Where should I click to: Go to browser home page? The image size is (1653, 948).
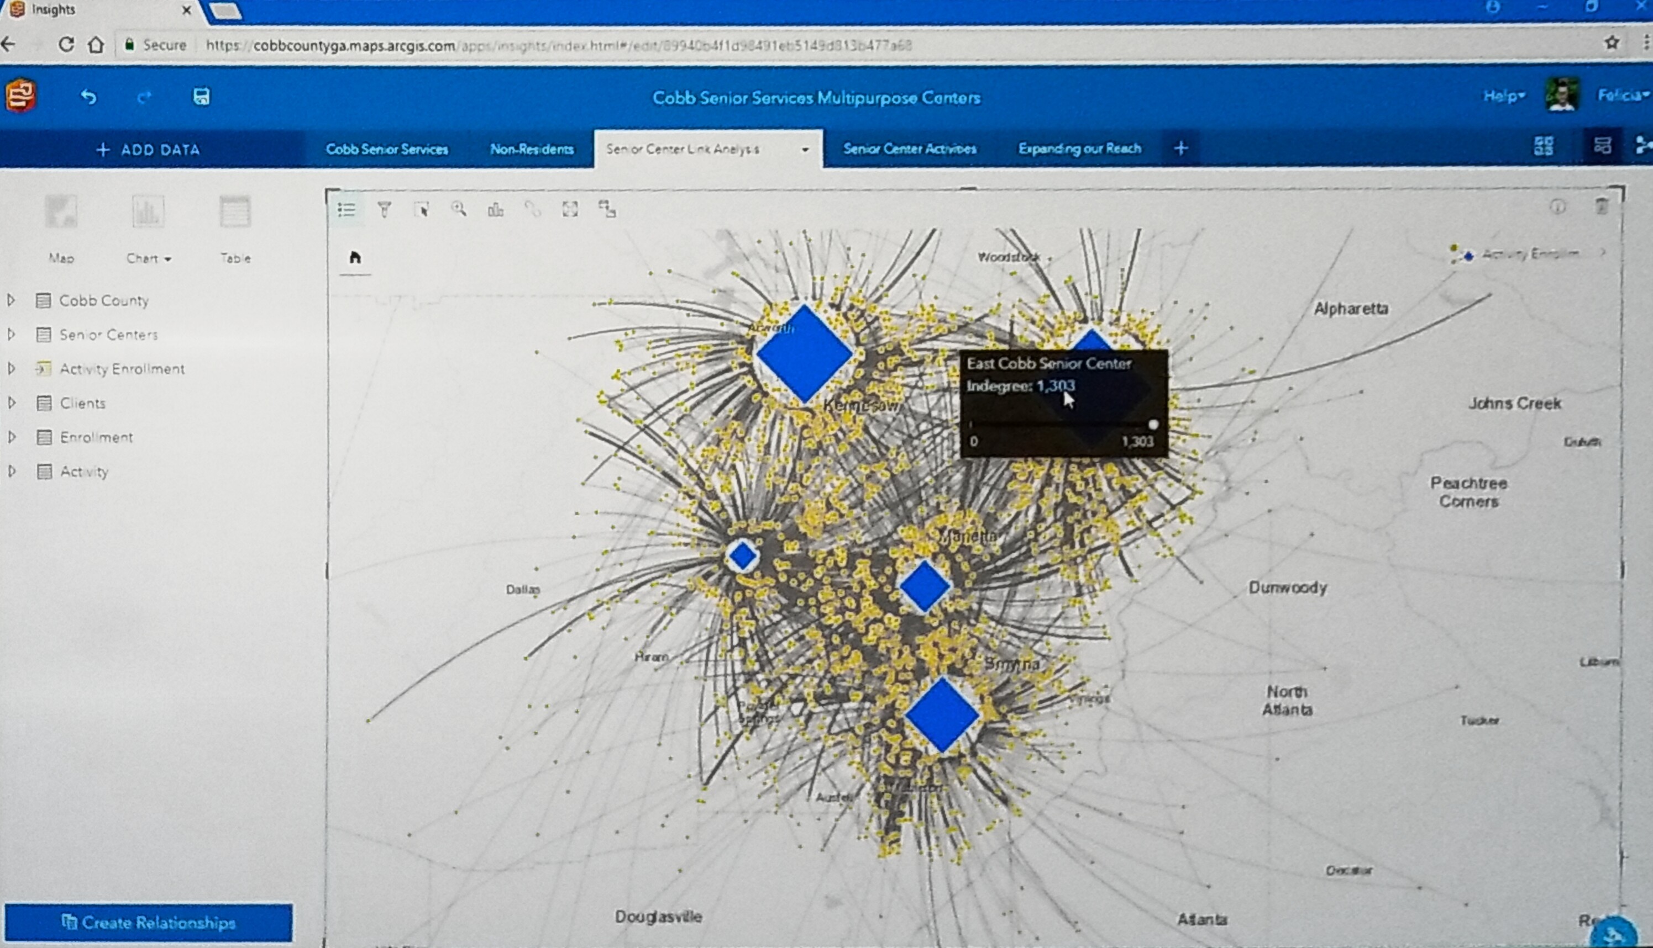tap(96, 44)
